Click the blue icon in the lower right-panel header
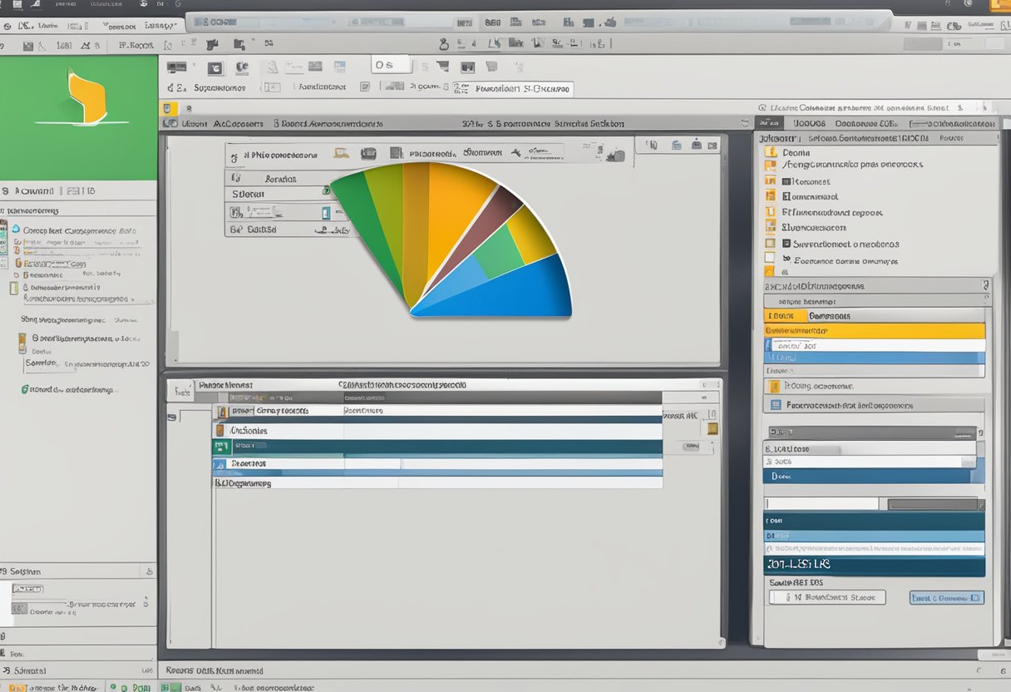Screen dimensions: 1011x692 pos(776,405)
